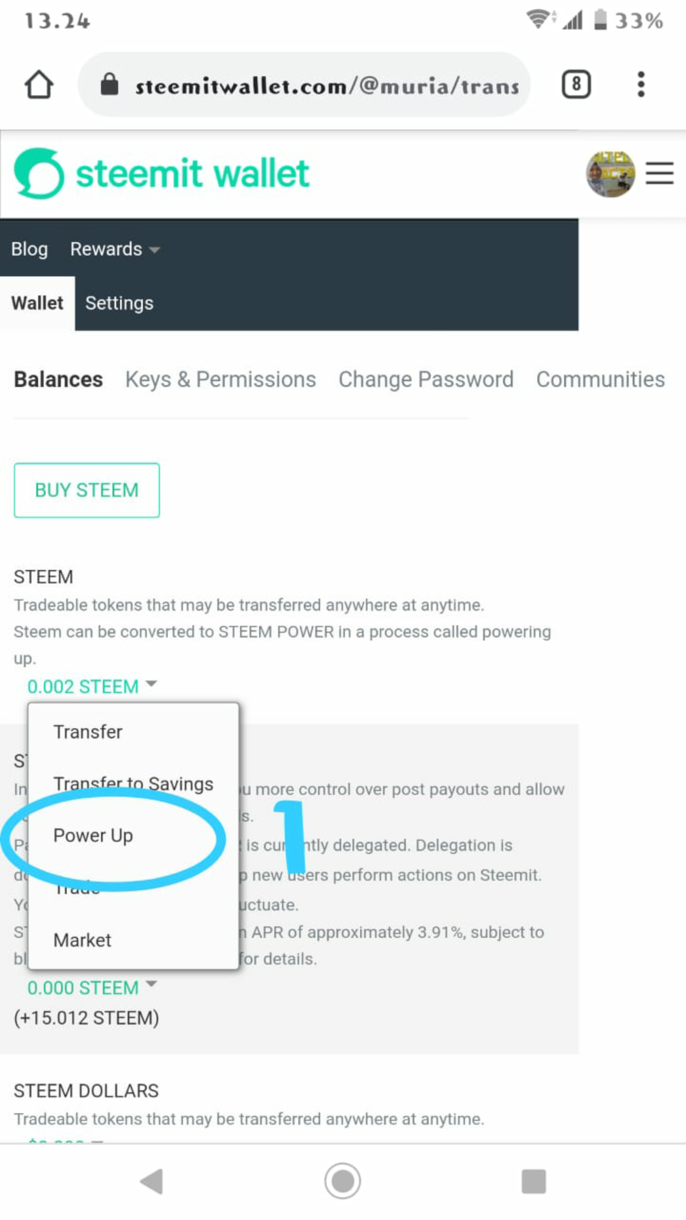Viewport: 686px width, 1220px height.
Task: Tap the browser home icon
Action: [39, 85]
